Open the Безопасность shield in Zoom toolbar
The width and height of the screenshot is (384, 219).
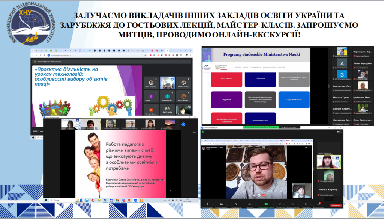(236, 204)
